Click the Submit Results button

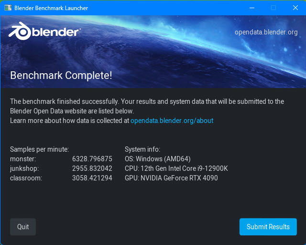268,227
